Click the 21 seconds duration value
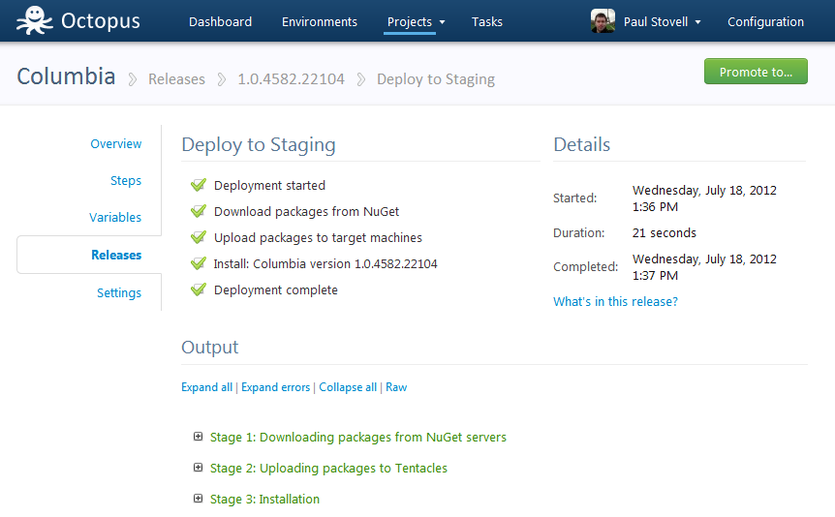Screen dimensions: 835x517 pyautogui.click(x=665, y=232)
